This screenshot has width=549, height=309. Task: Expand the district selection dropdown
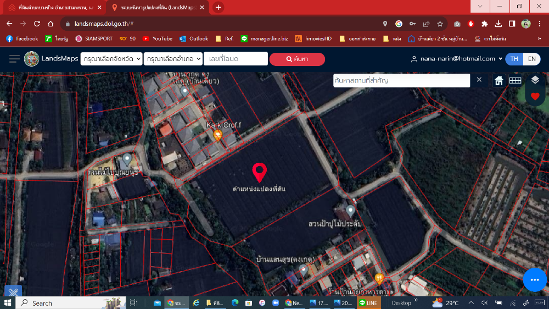click(173, 59)
